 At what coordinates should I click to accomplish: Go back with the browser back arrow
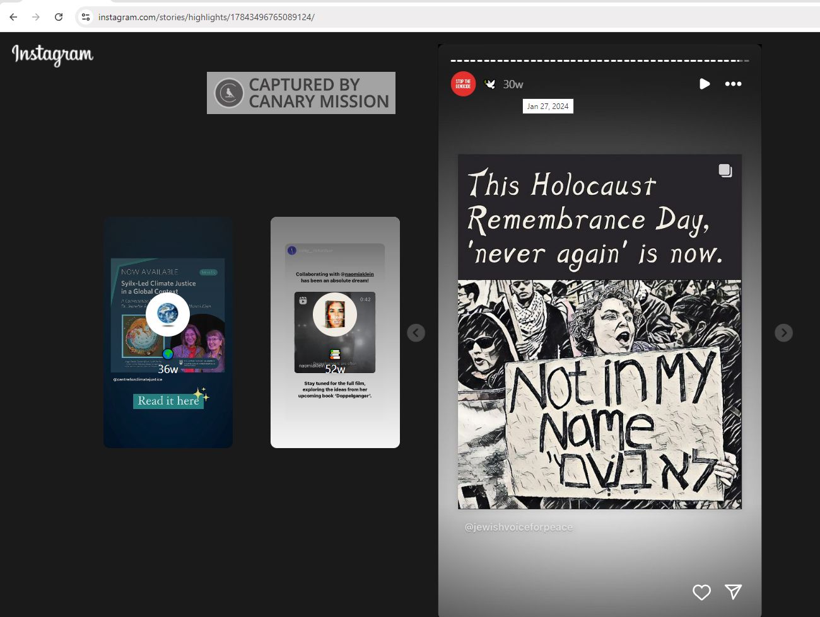[x=13, y=17]
